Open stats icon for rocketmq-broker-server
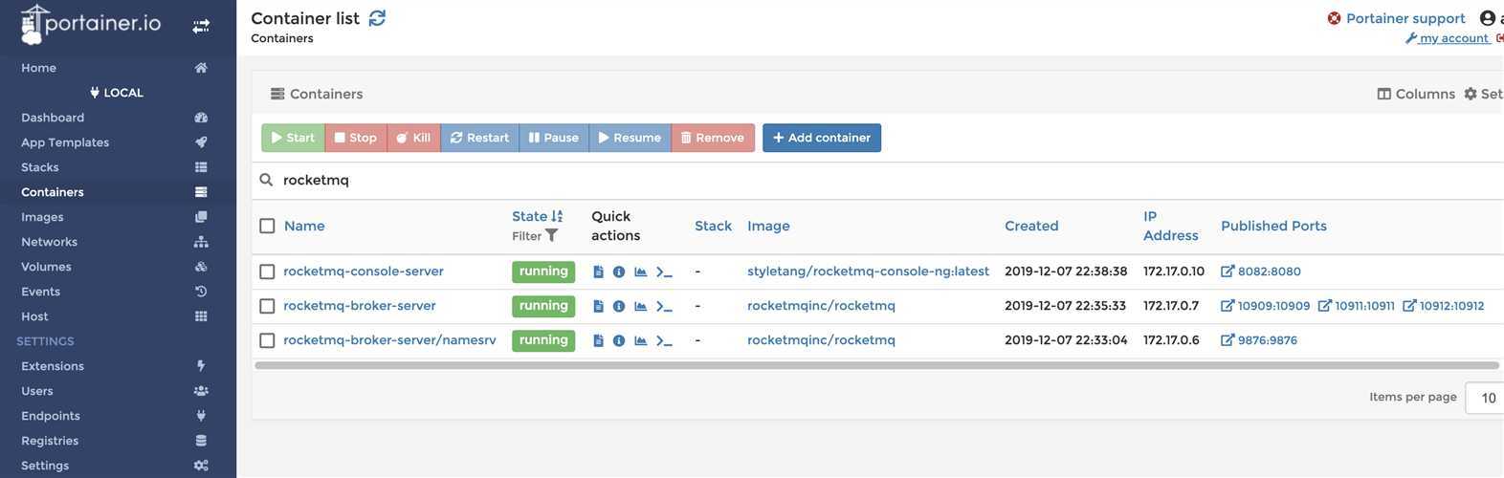This screenshot has height=478, width=1504. coord(641,306)
